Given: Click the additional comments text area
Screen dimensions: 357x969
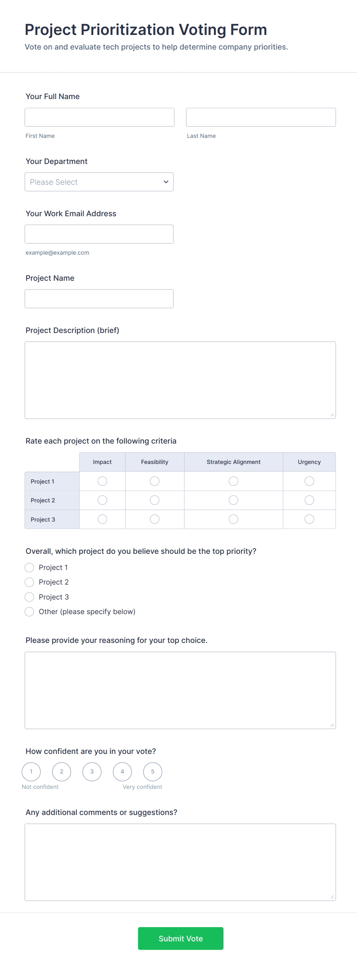Looking at the screenshot, I should 180,862.
